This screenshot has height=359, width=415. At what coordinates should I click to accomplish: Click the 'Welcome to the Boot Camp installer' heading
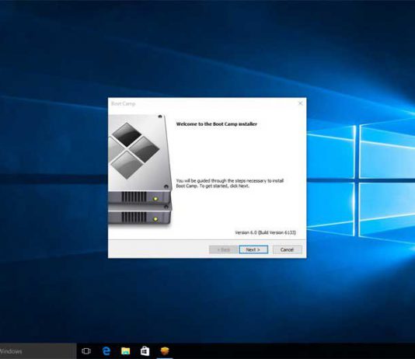[217, 124]
